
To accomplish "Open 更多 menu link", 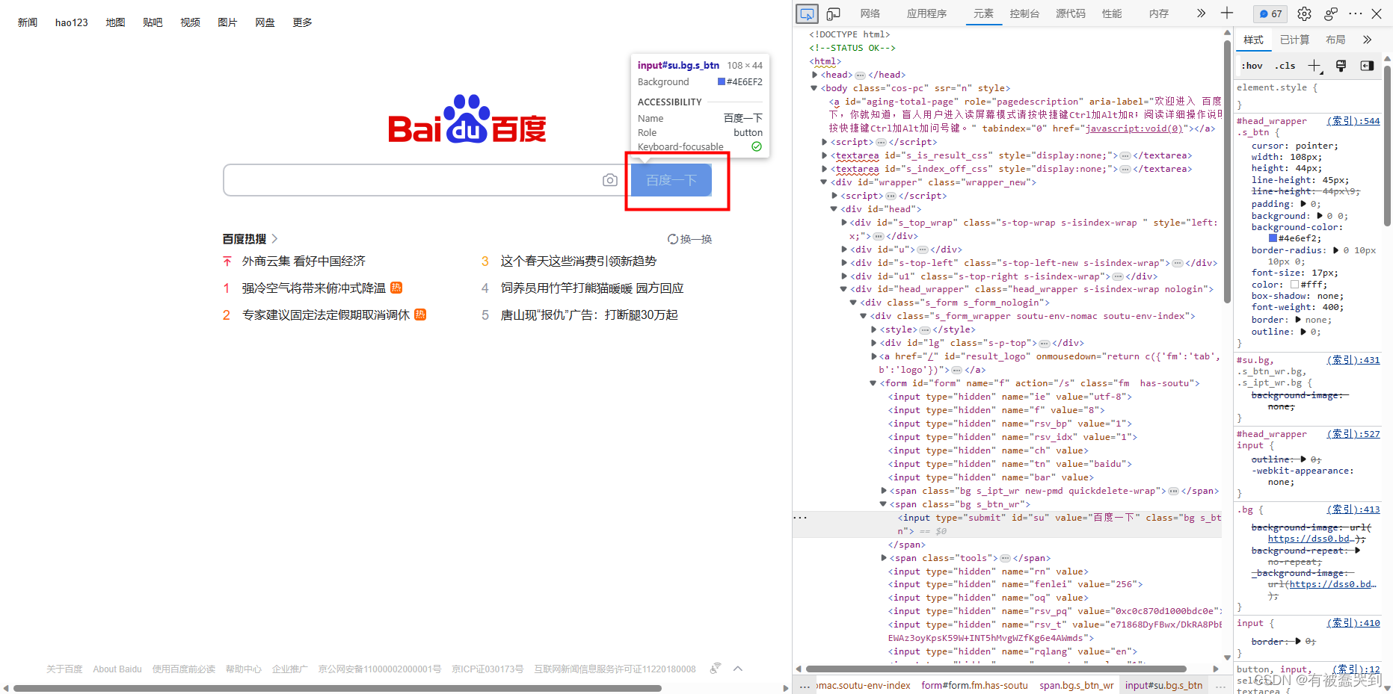I will click(x=302, y=22).
